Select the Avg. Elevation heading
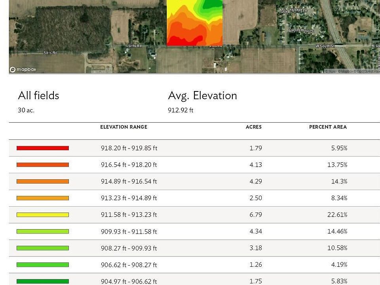Image resolution: width=380 pixels, height=285 pixels. [x=202, y=96]
